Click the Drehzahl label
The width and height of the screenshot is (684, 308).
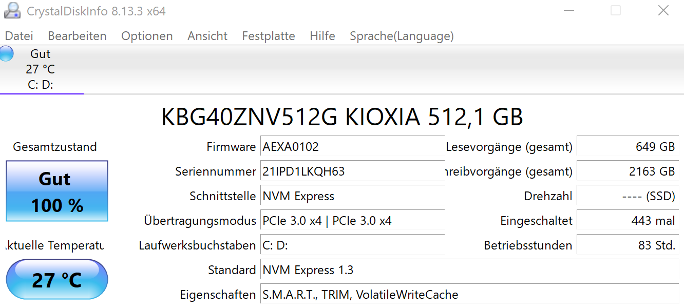click(x=548, y=196)
